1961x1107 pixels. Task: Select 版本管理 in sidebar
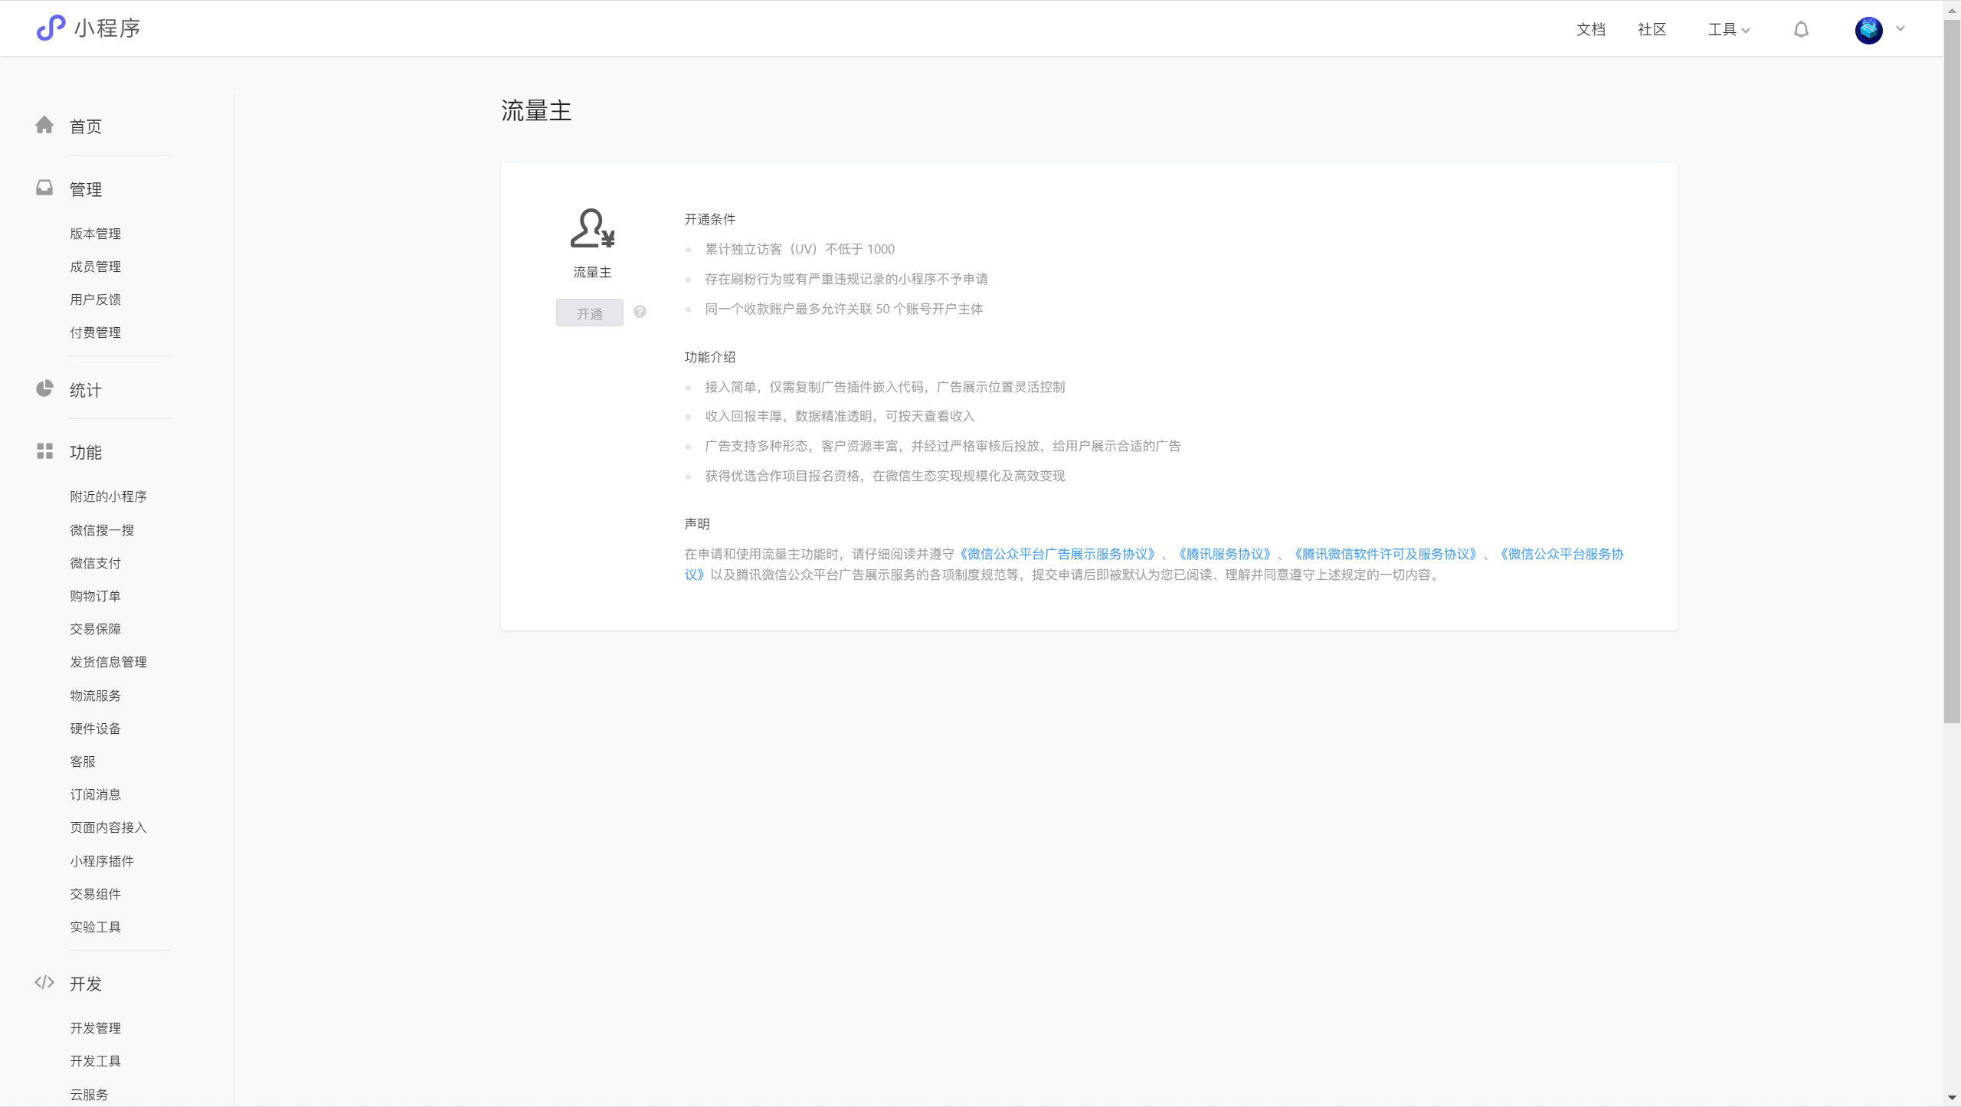[95, 234]
